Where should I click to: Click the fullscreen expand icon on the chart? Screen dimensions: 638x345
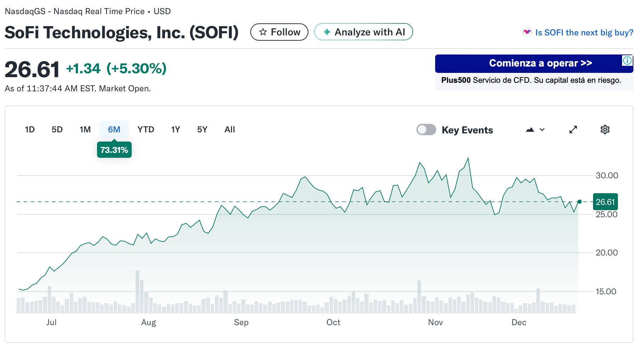coord(574,130)
